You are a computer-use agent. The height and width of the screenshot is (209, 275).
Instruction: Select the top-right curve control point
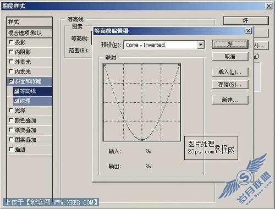pos(179,65)
